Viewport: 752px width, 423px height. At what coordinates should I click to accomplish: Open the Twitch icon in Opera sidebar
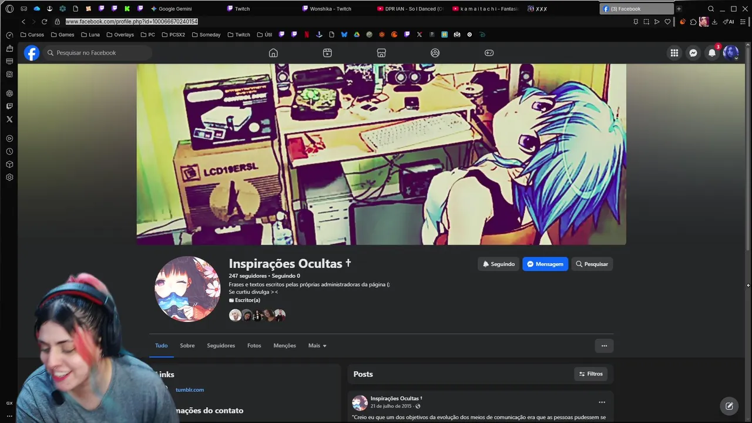pos(9,106)
